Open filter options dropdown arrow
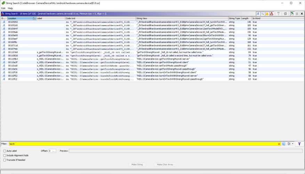The width and height of the screenshot is (305, 174). click(x=292, y=144)
